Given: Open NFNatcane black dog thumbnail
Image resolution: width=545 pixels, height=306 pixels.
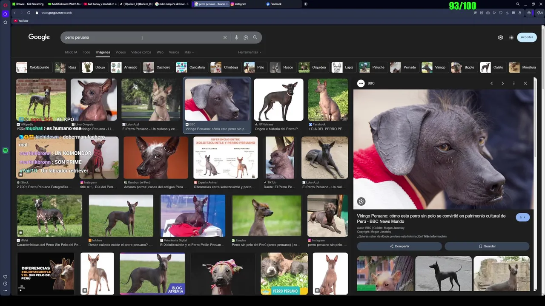Looking at the screenshot, I should [x=278, y=99].
